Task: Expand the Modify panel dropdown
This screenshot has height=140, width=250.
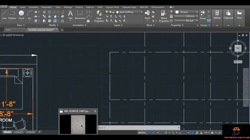Action: [54, 25]
